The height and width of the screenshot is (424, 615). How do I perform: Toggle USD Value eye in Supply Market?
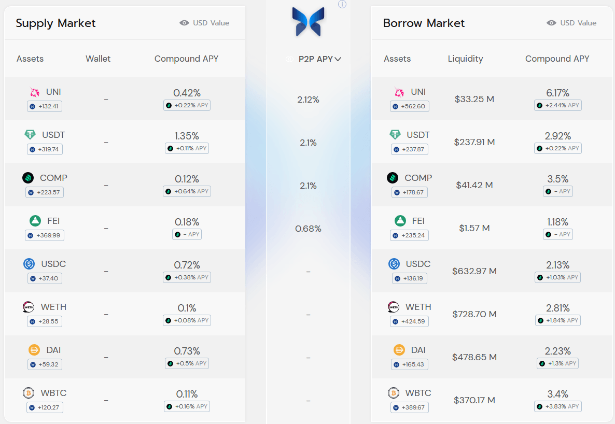[184, 23]
